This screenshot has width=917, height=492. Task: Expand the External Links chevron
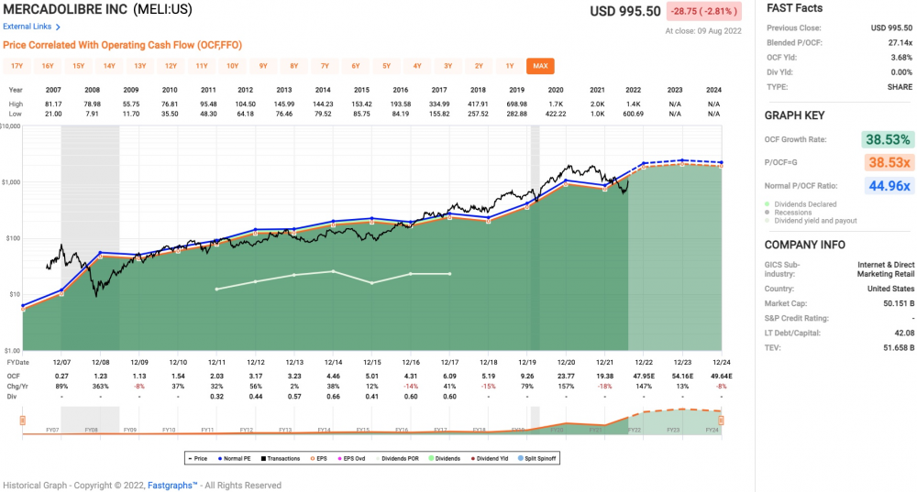(59, 27)
